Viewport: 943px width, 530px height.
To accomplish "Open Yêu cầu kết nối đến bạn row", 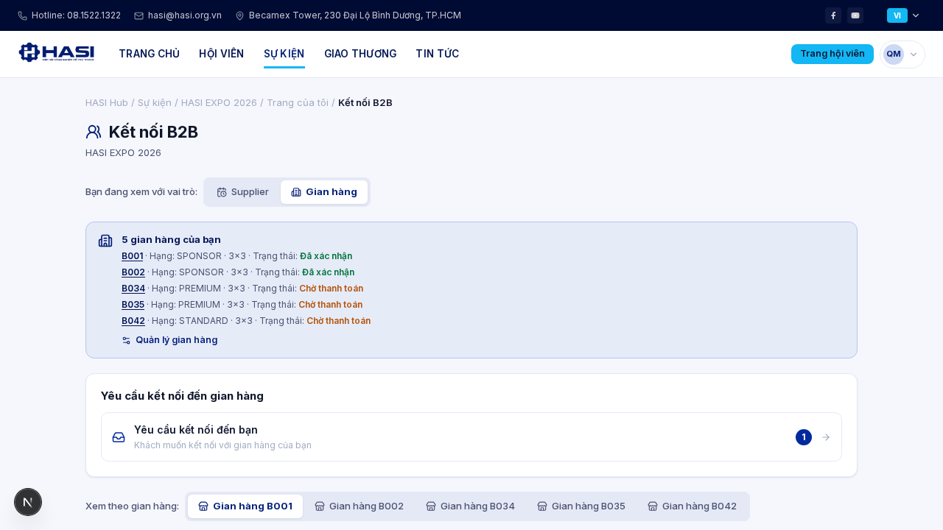I will coord(471,437).
